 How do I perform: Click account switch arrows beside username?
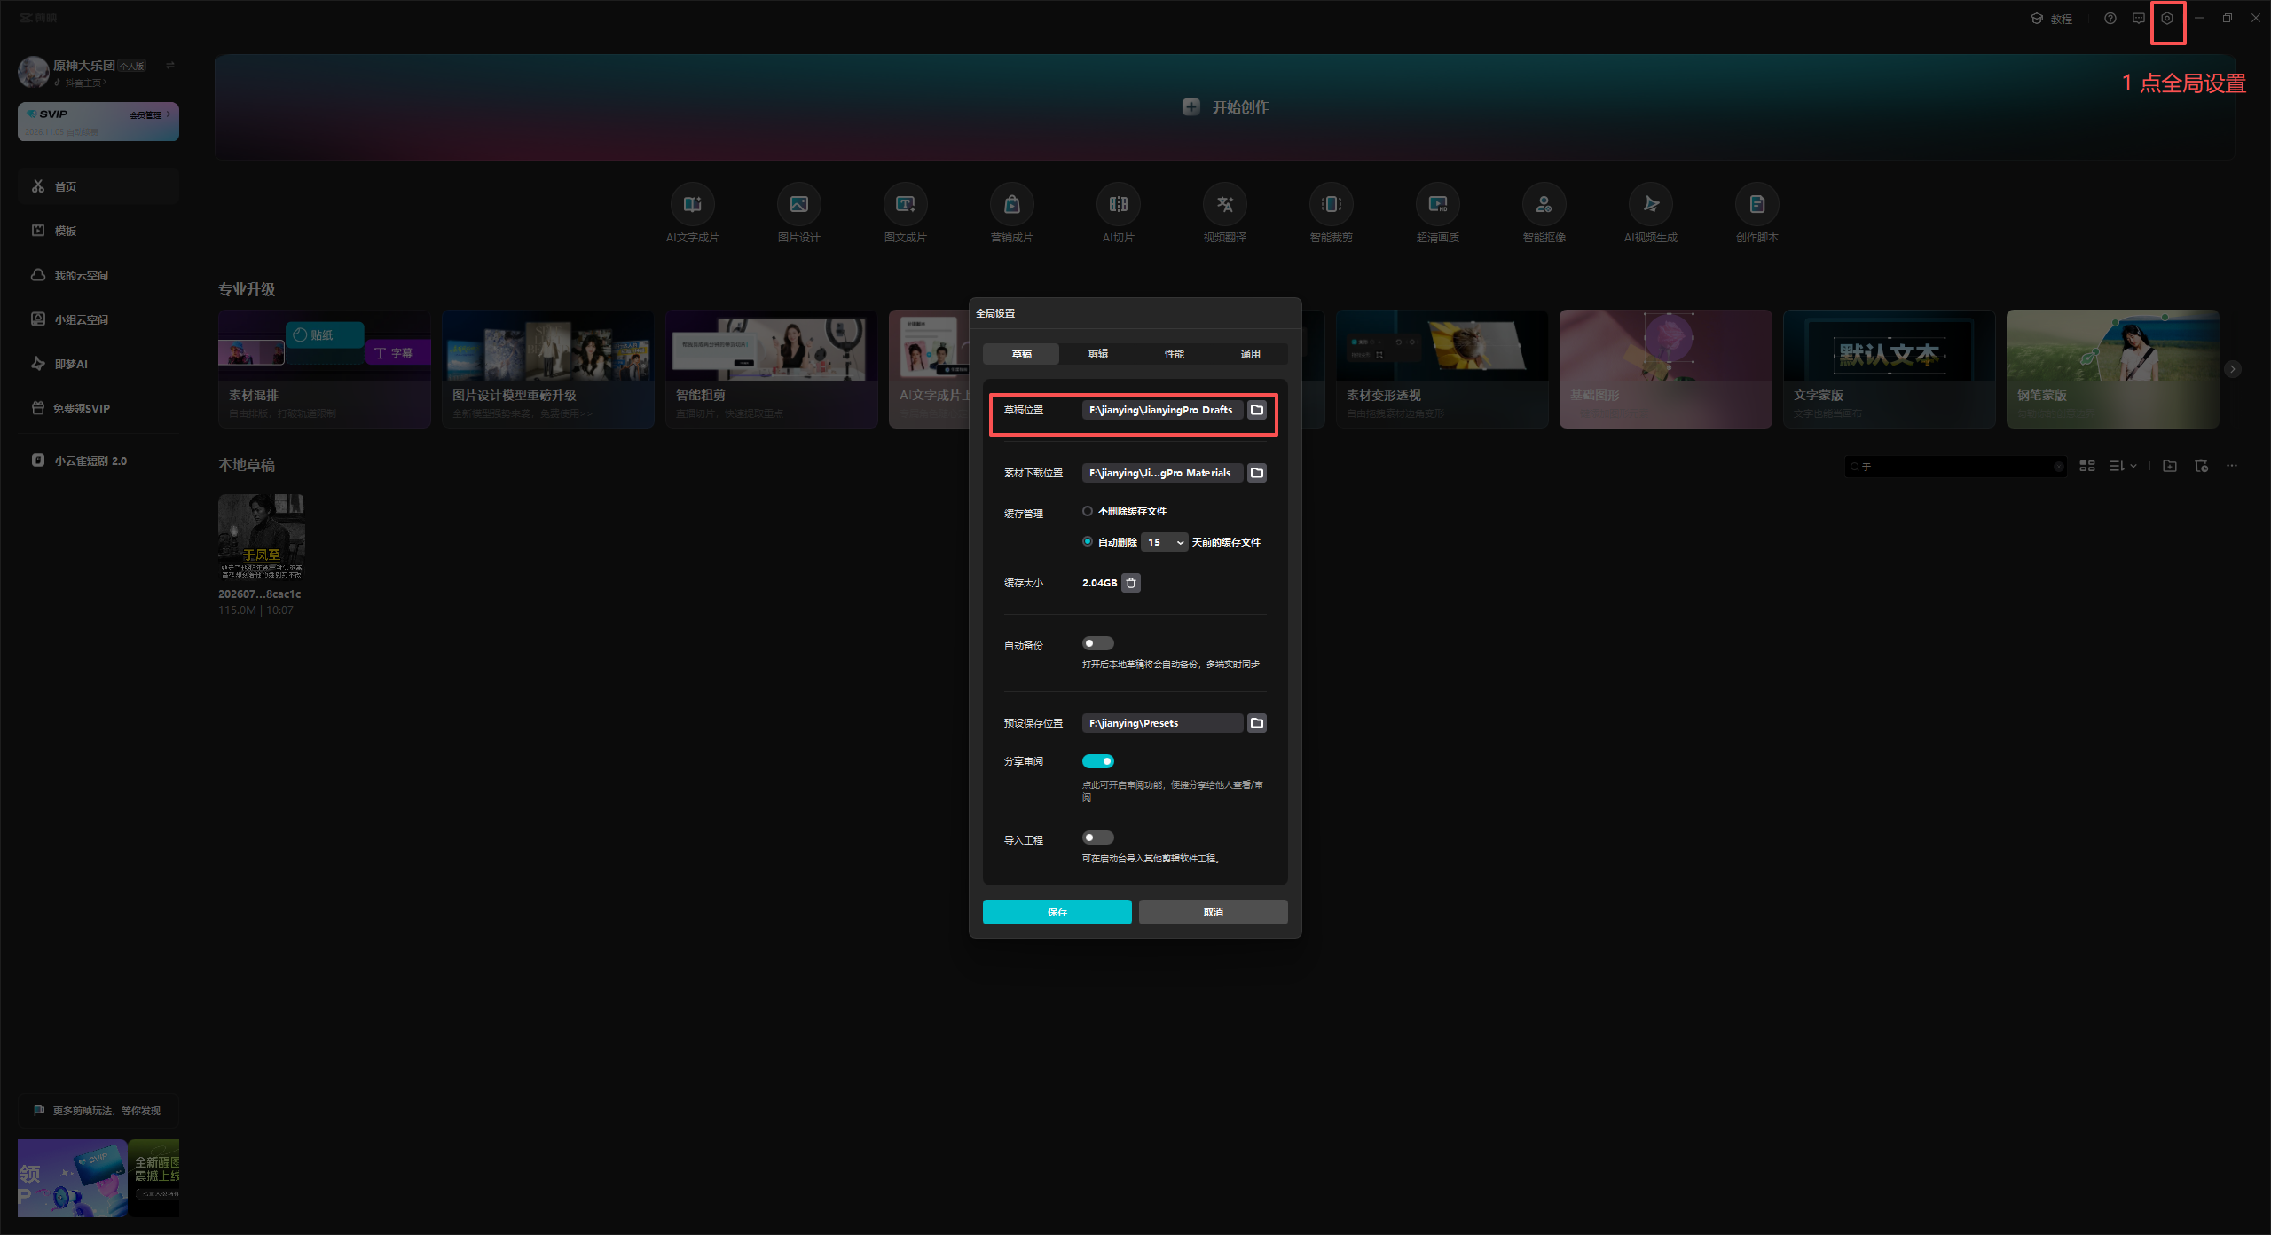tap(170, 65)
